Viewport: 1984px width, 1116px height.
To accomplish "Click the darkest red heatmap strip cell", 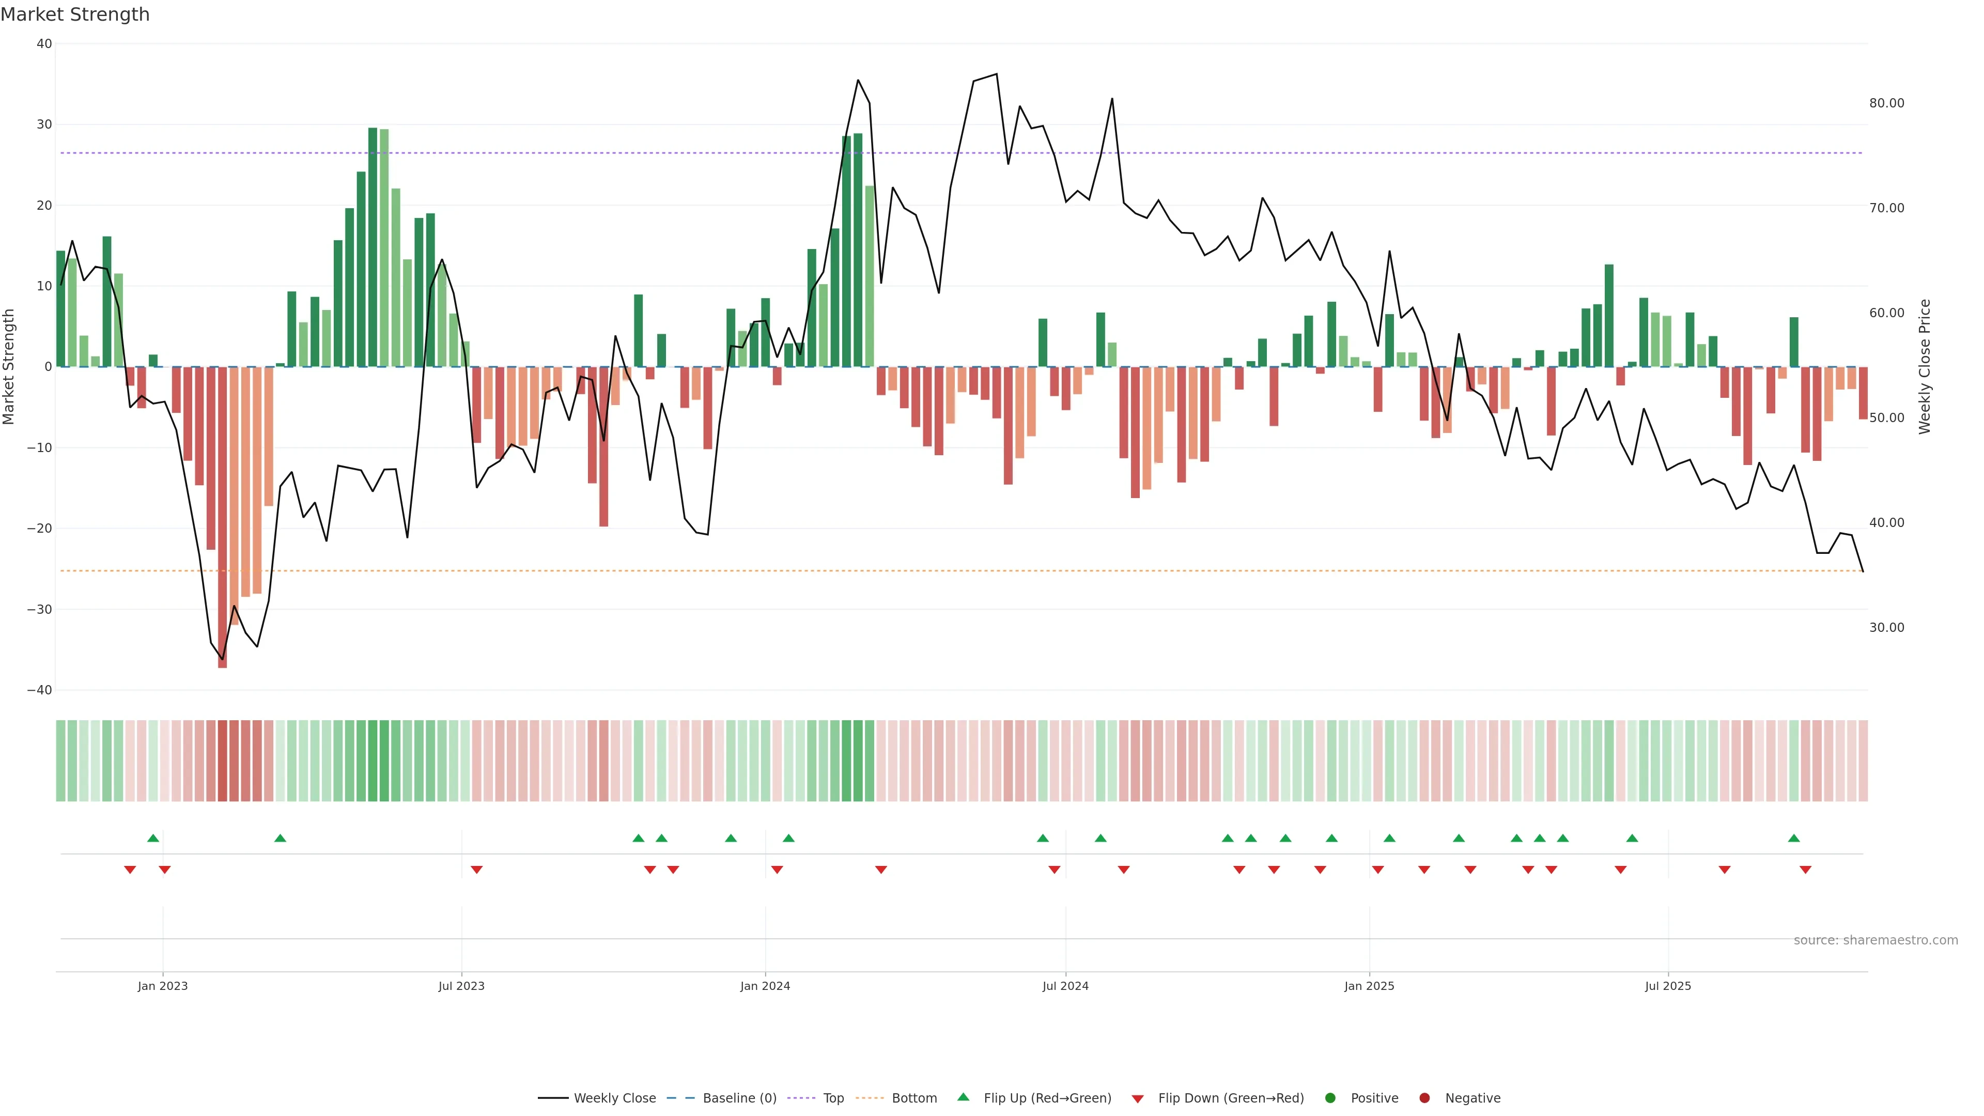I will (x=223, y=761).
